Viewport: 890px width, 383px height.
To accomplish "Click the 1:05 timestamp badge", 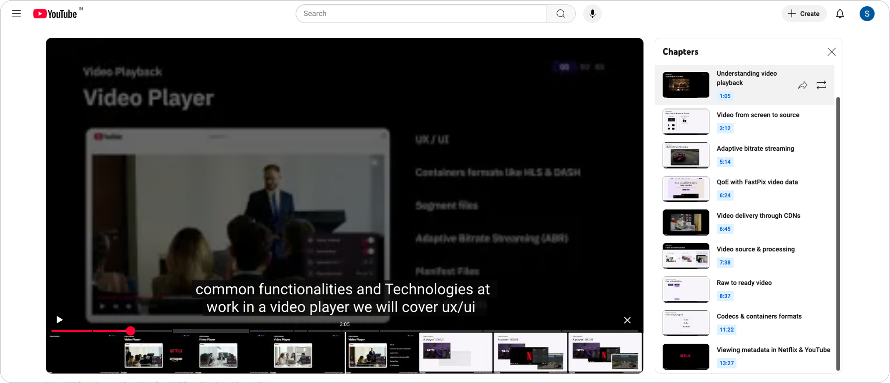I will (x=725, y=96).
